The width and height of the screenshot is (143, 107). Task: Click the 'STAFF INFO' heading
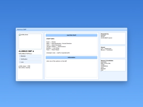pos(50,39)
